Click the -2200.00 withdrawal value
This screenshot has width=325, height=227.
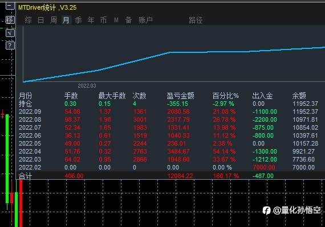(x=265, y=119)
